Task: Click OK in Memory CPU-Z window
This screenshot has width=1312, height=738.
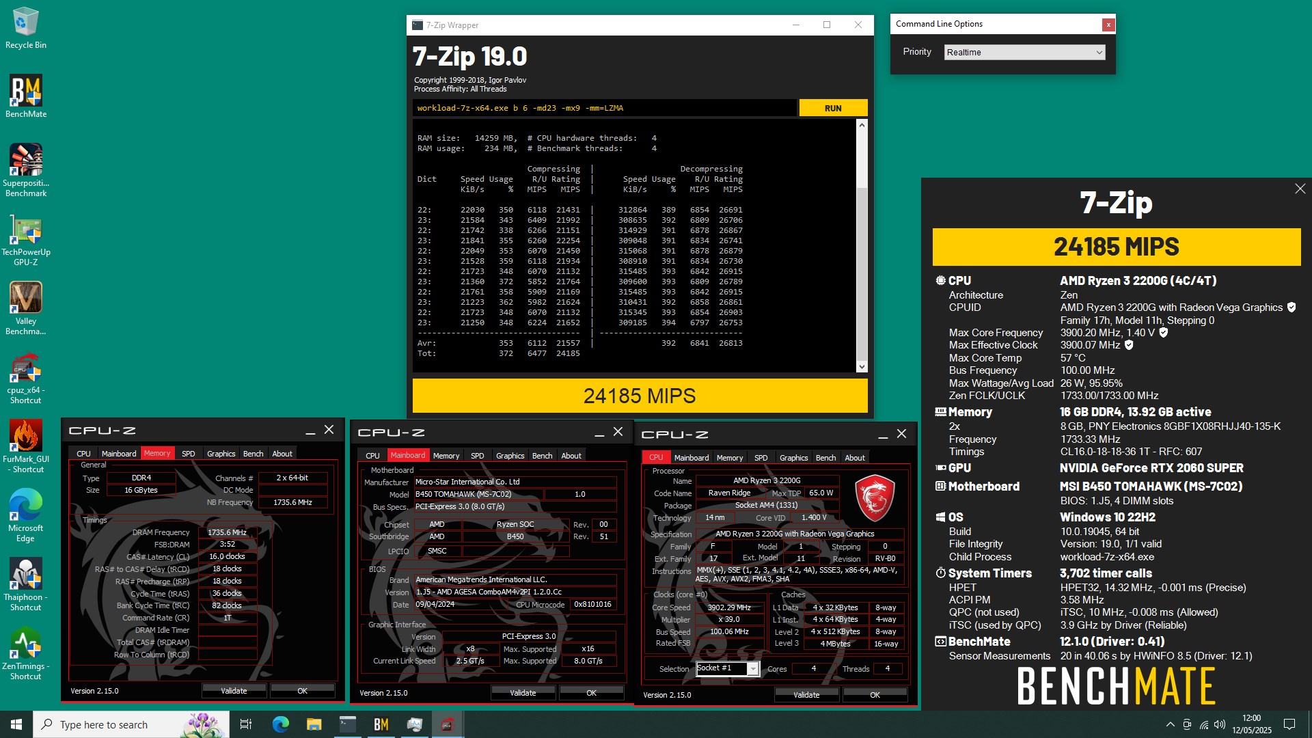Action: coord(302,691)
